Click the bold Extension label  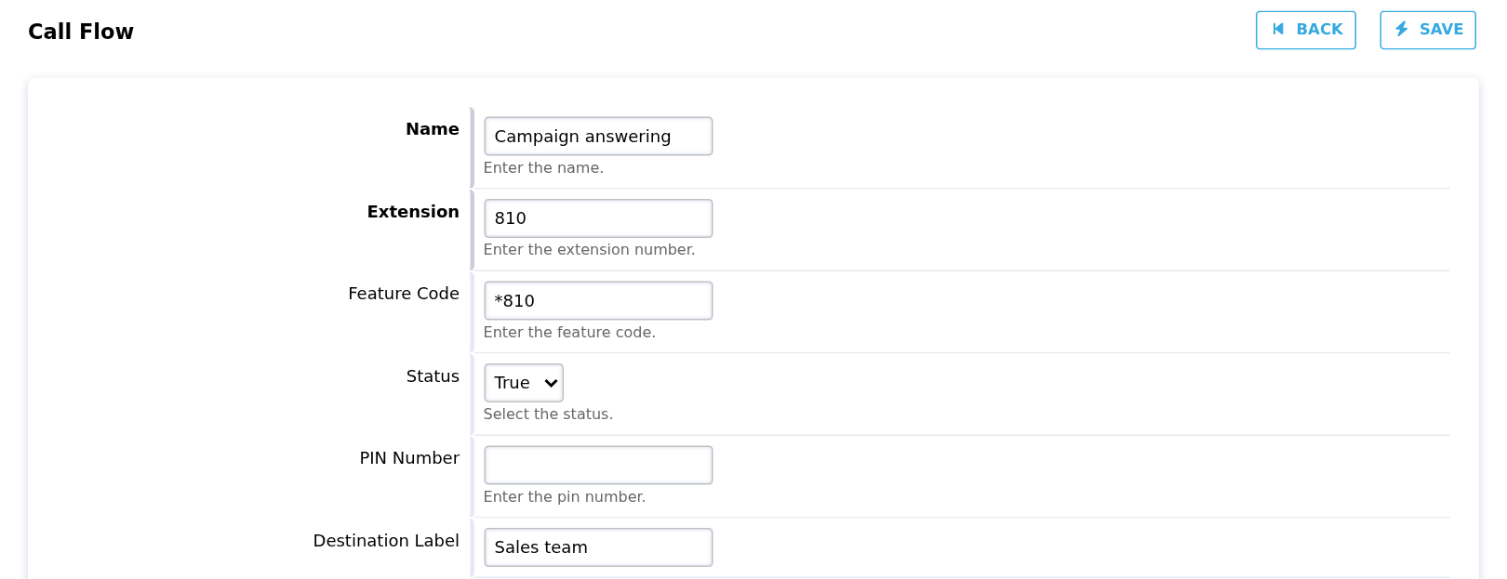[413, 212]
